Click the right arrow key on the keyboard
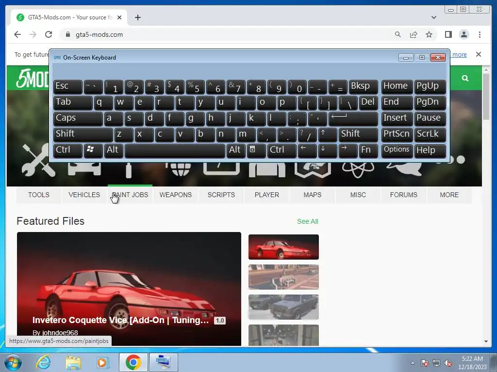The width and height of the screenshot is (497, 372). [348, 150]
